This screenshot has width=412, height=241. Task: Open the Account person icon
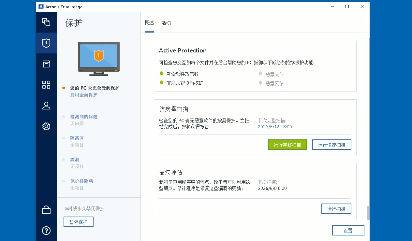coord(46,106)
